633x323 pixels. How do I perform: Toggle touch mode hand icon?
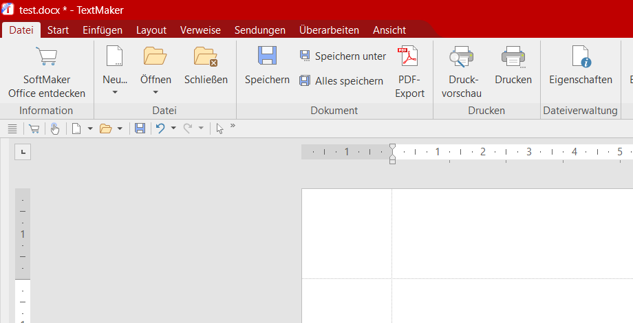click(55, 129)
